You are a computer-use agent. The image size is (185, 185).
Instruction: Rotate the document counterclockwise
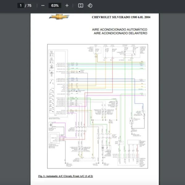tap(90, 6)
